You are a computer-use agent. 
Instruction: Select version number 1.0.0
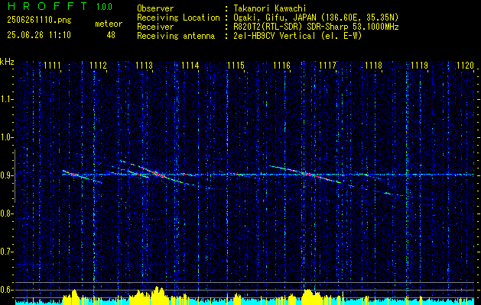[104, 6]
